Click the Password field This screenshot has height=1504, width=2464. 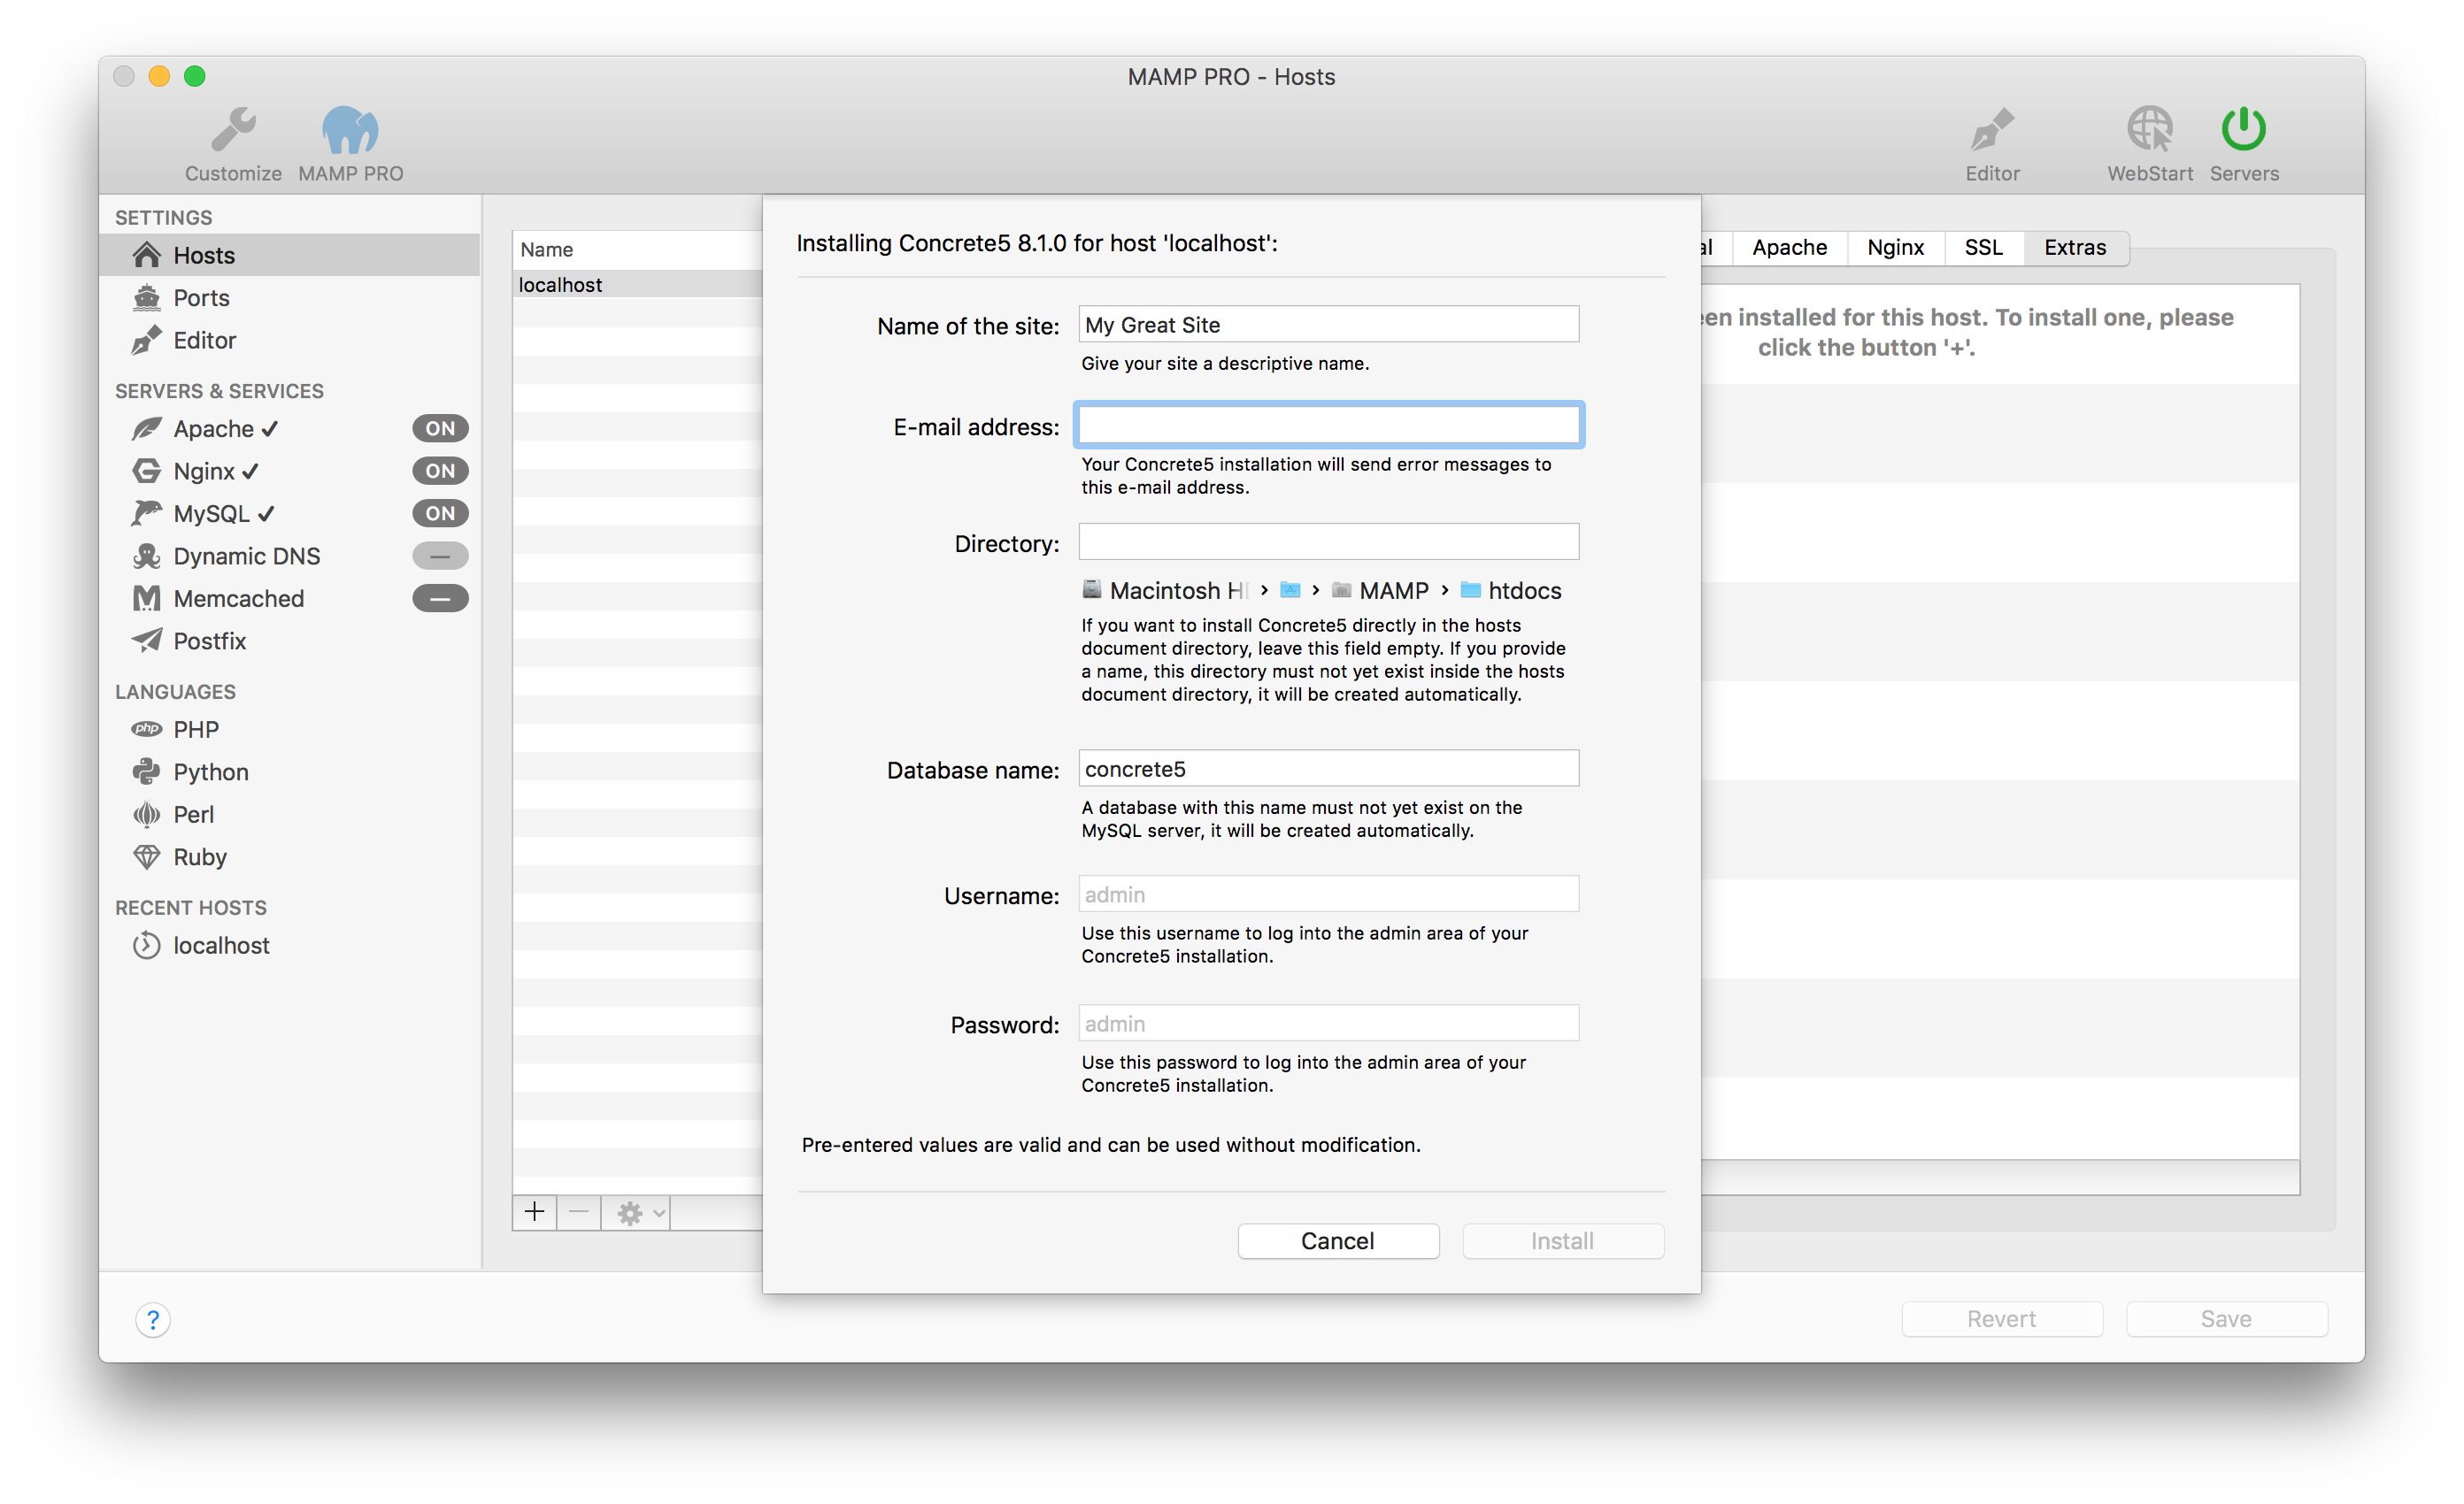[x=1329, y=1024]
